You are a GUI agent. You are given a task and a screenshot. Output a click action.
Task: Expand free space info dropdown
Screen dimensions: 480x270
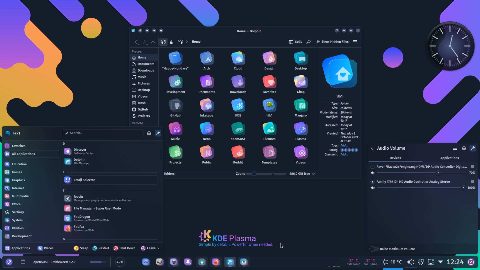coord(314,174)
